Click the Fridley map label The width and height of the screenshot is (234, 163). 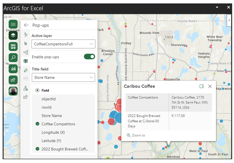pos(126,43)
